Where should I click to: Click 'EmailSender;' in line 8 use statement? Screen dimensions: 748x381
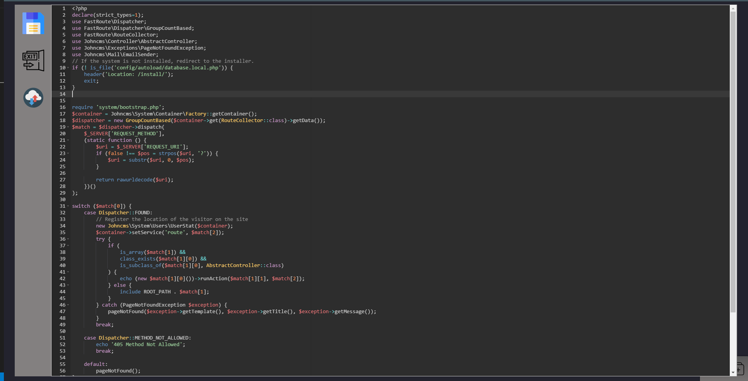tap(141, 55)
